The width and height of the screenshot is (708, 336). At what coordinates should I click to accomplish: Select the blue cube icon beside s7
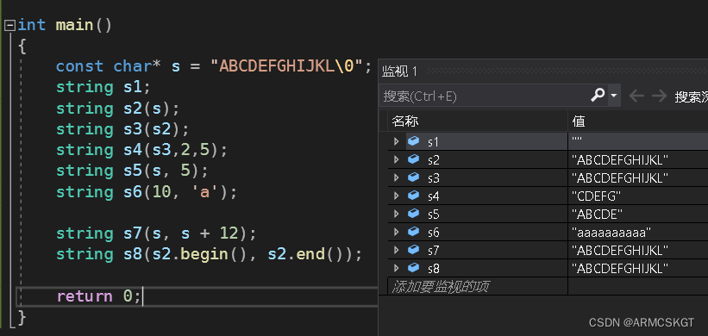[x=413, y=249]
